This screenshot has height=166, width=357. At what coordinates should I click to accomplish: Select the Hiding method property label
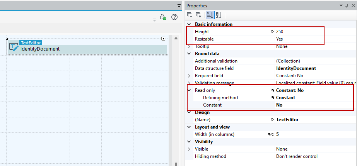point(210,156)
